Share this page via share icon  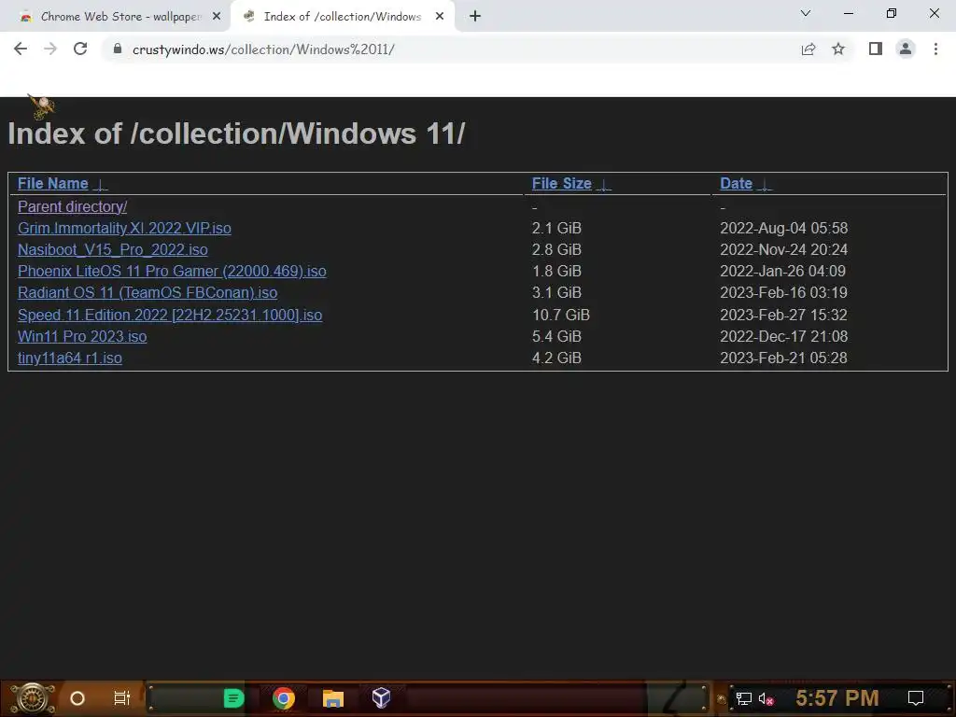808,49
